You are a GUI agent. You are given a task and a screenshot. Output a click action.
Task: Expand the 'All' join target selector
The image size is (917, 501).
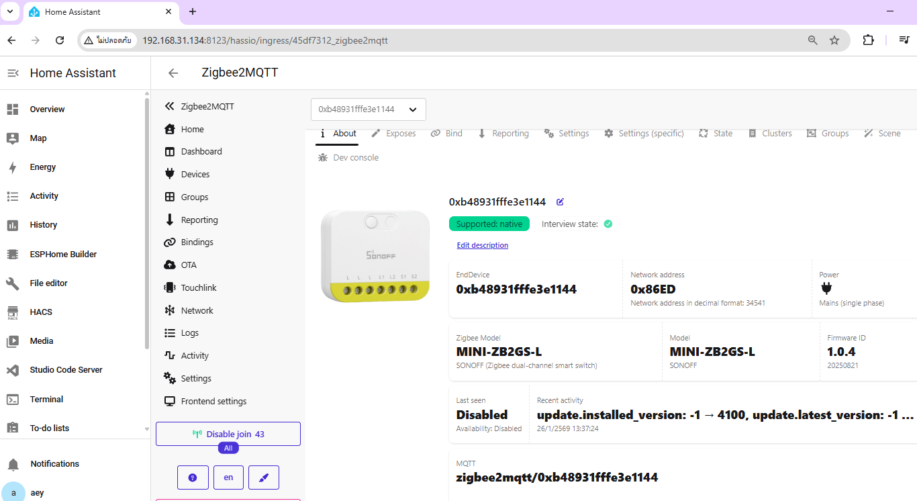228,448
